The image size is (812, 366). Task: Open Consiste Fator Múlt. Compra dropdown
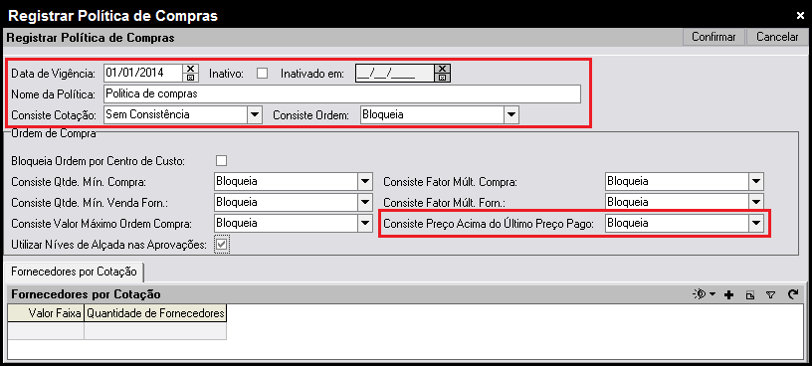(756, 182)
